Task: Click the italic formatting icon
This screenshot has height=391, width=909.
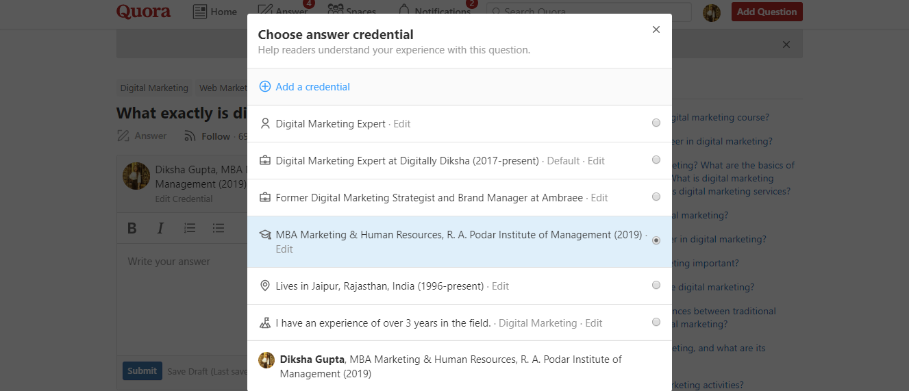Action: tap(160, 228)
